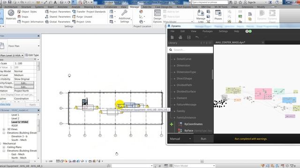Click Revit help question mark icon
The height and width of the screenshot is (168, 300).
pos(277,2)
